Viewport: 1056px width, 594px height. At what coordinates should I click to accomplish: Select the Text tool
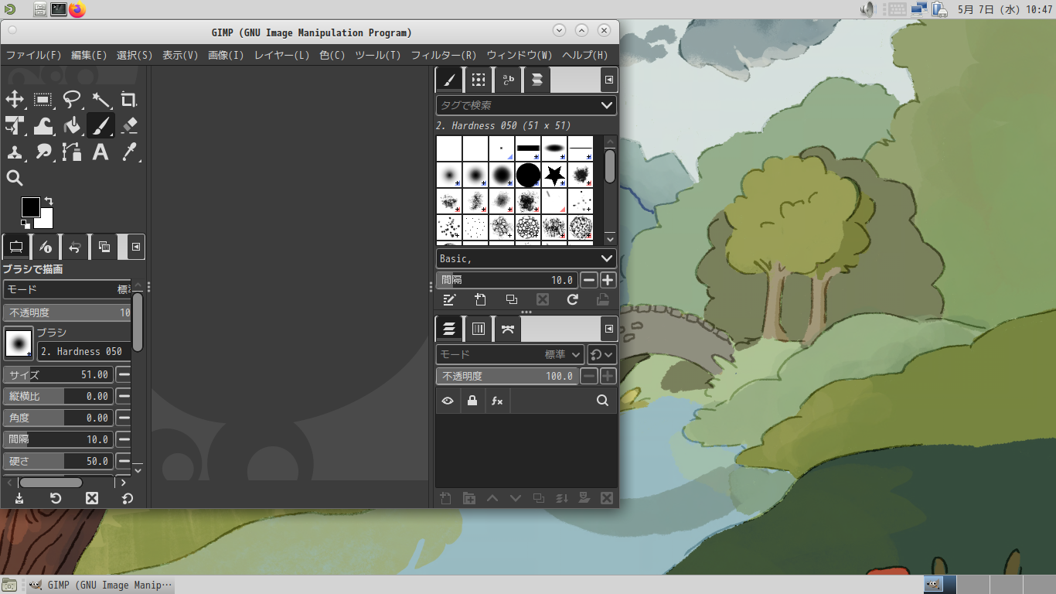[100, 152]
